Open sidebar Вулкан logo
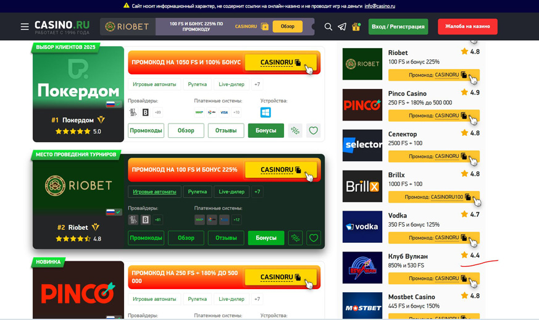539x320 pixels. (x=362, y=267)
